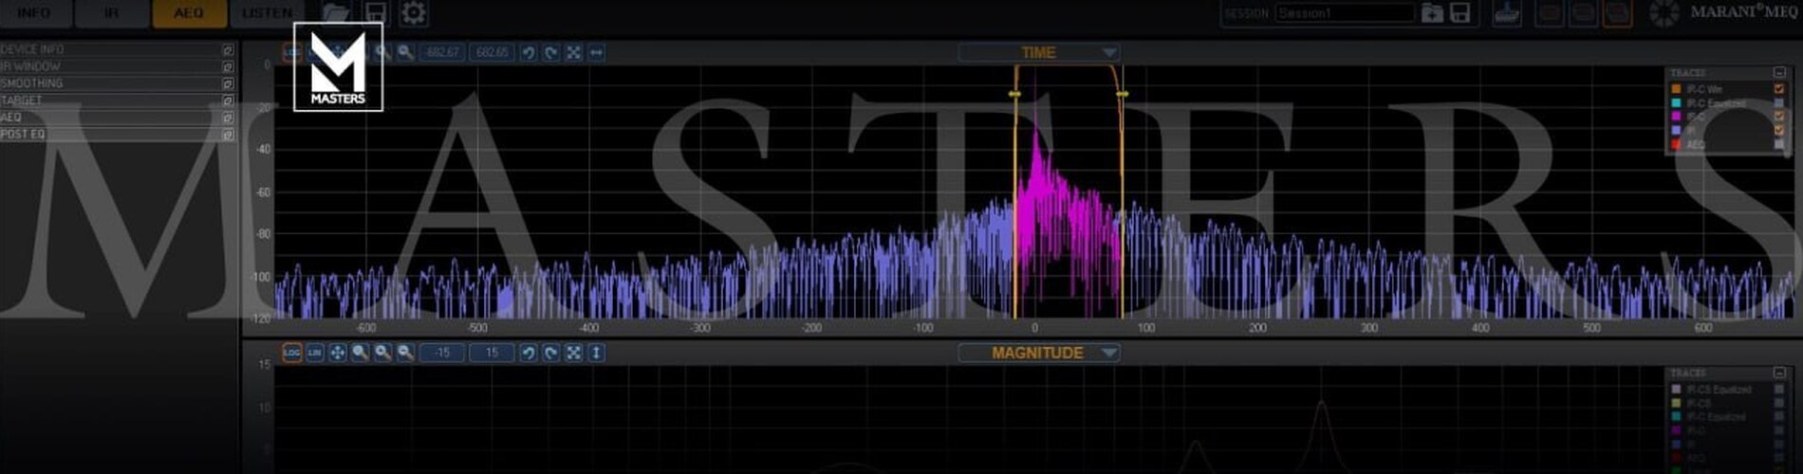Viewport: 1803px width, 474px height.
Task: Expand the SMOOTHING panel section
Action: tap(228, 83)
